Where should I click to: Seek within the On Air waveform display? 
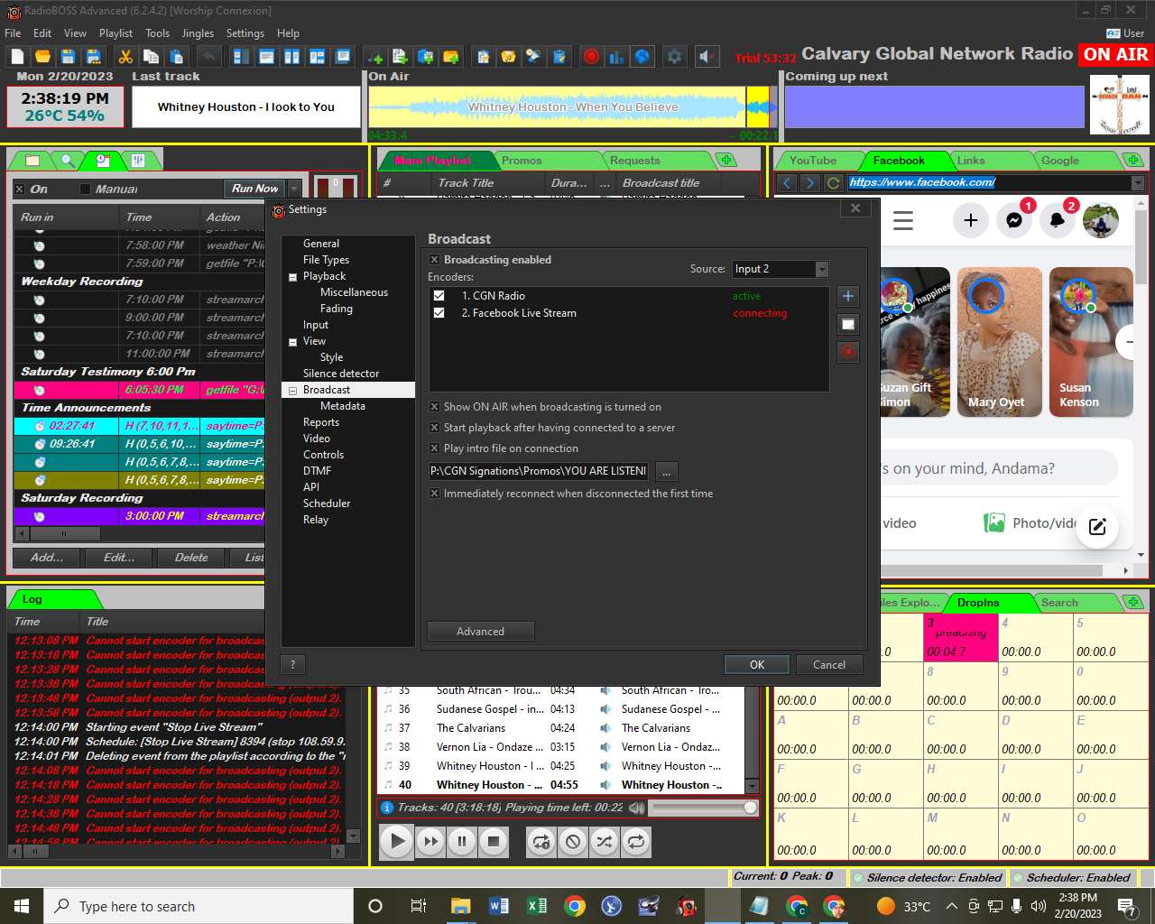pos(572,107)
